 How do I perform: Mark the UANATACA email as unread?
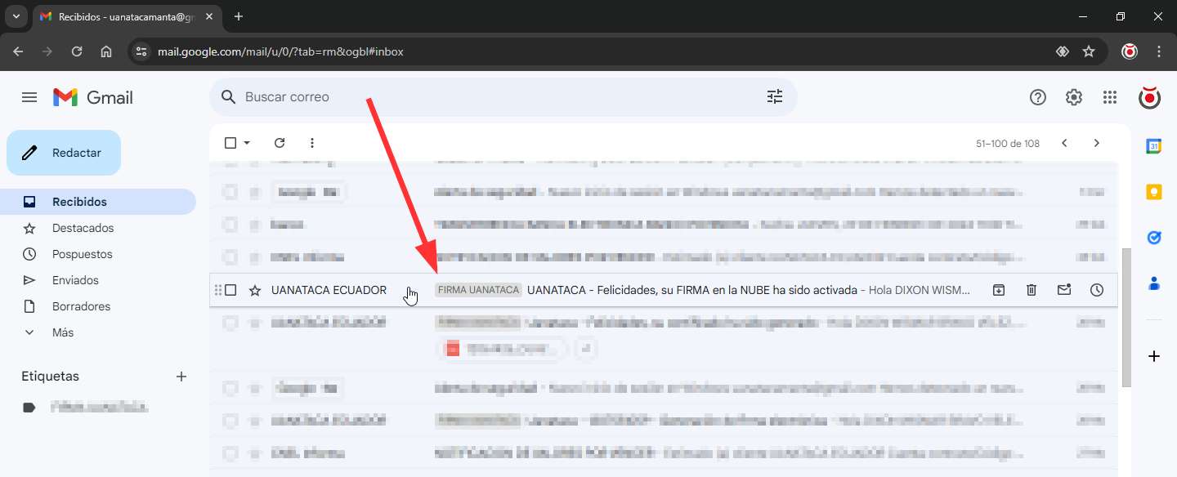tap(1064, 290)
